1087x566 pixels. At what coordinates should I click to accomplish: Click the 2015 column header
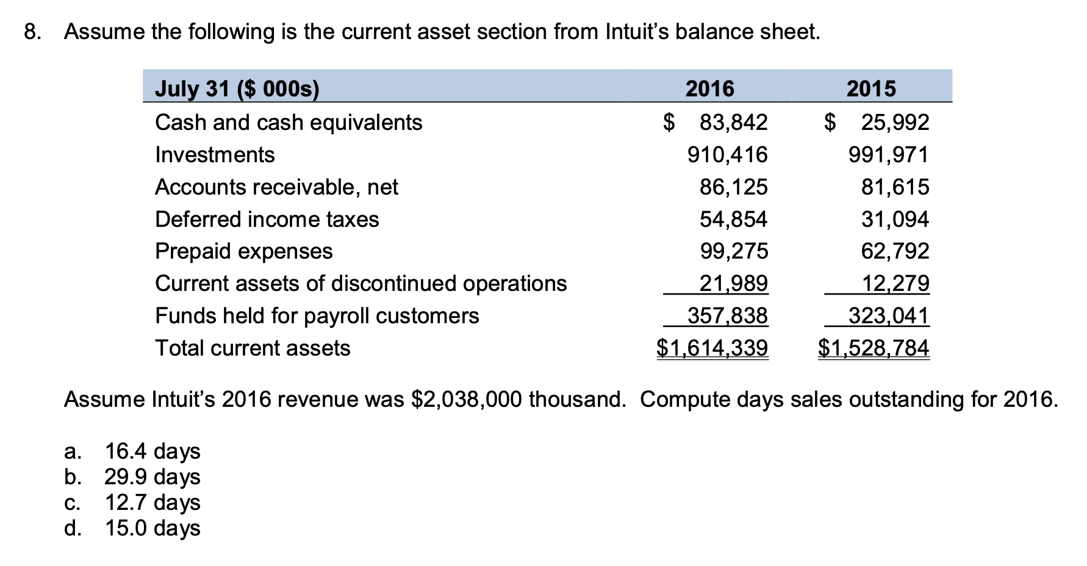click(x=871, y=89)
